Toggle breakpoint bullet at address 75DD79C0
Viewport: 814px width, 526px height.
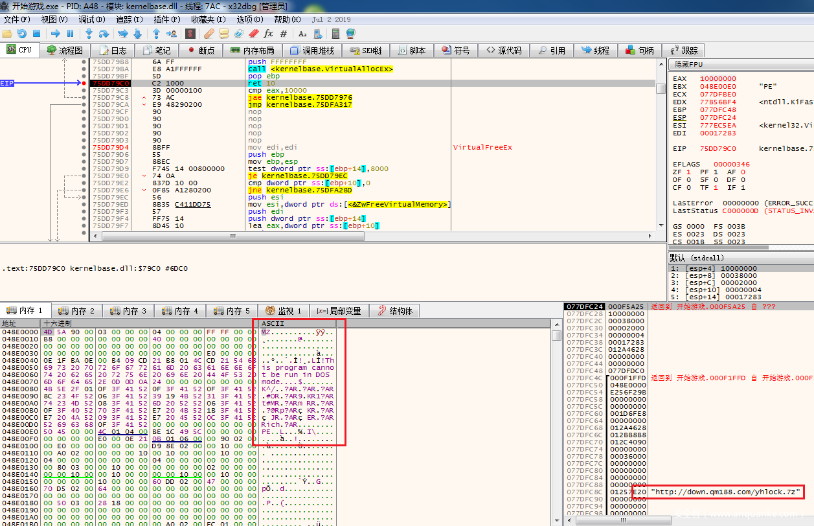(x=84, y=83)
